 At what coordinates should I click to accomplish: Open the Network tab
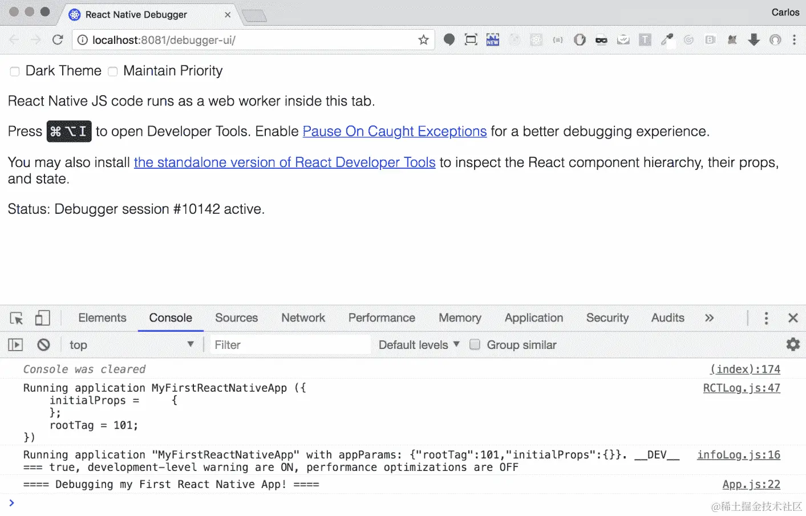pyautogui.click(x=303, y=318)
